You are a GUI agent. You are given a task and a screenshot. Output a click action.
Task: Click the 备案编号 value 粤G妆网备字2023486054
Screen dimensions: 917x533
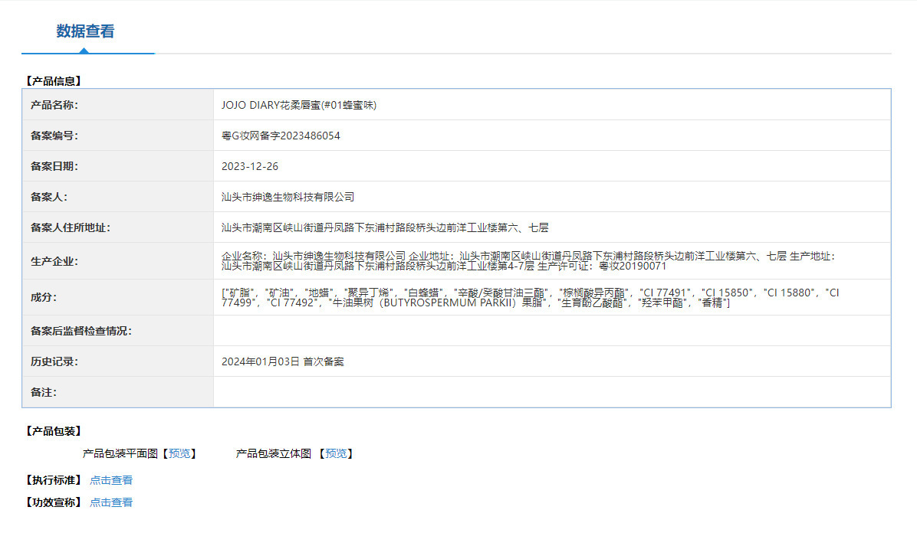click(x=281, y=136)
